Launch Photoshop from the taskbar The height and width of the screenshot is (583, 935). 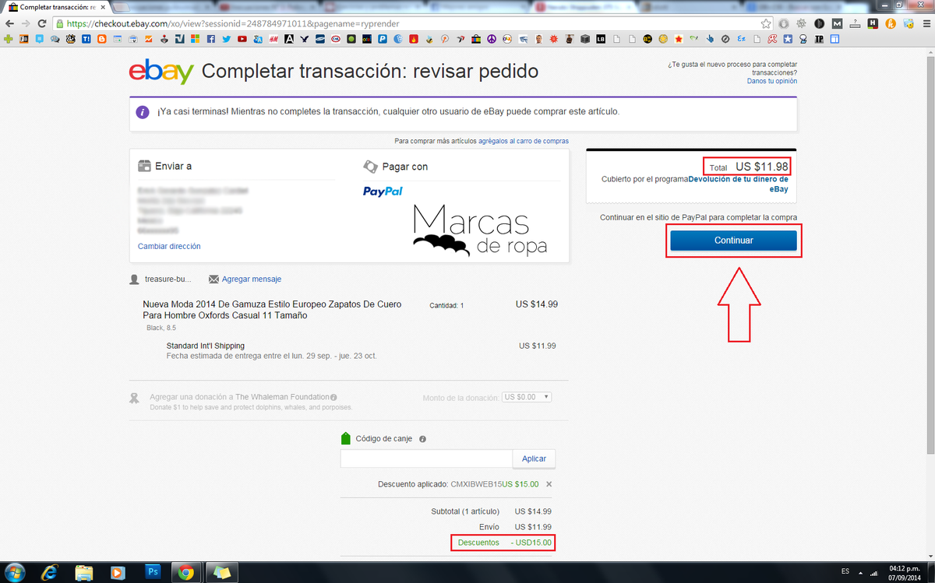click(153, 572)
